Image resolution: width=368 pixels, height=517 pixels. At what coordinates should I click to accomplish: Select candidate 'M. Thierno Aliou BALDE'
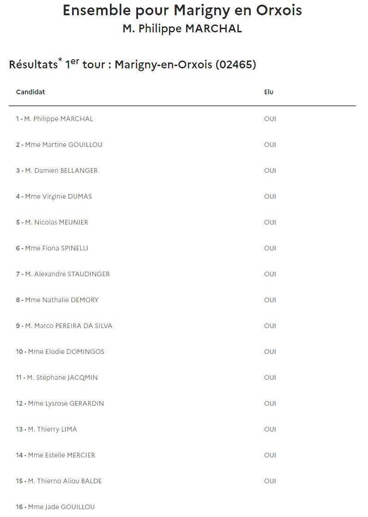(x=59, y=481)
